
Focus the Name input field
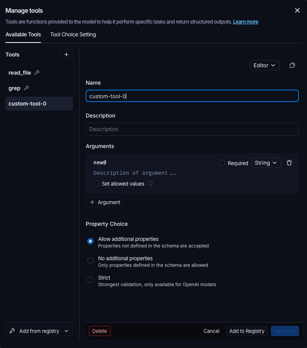click(192, 96)
